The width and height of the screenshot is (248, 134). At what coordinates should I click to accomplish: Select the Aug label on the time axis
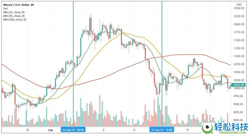coord(50,130)
